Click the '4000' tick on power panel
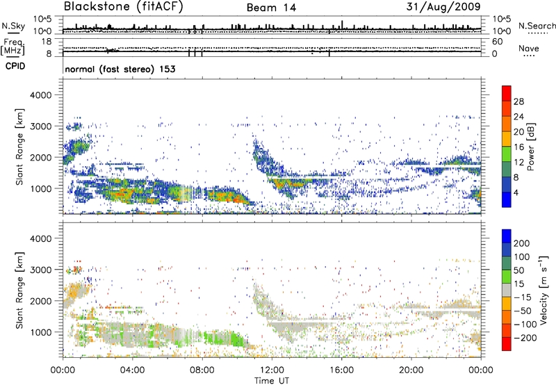The width and height of the screenshot is (556, 385). point(41,95)
